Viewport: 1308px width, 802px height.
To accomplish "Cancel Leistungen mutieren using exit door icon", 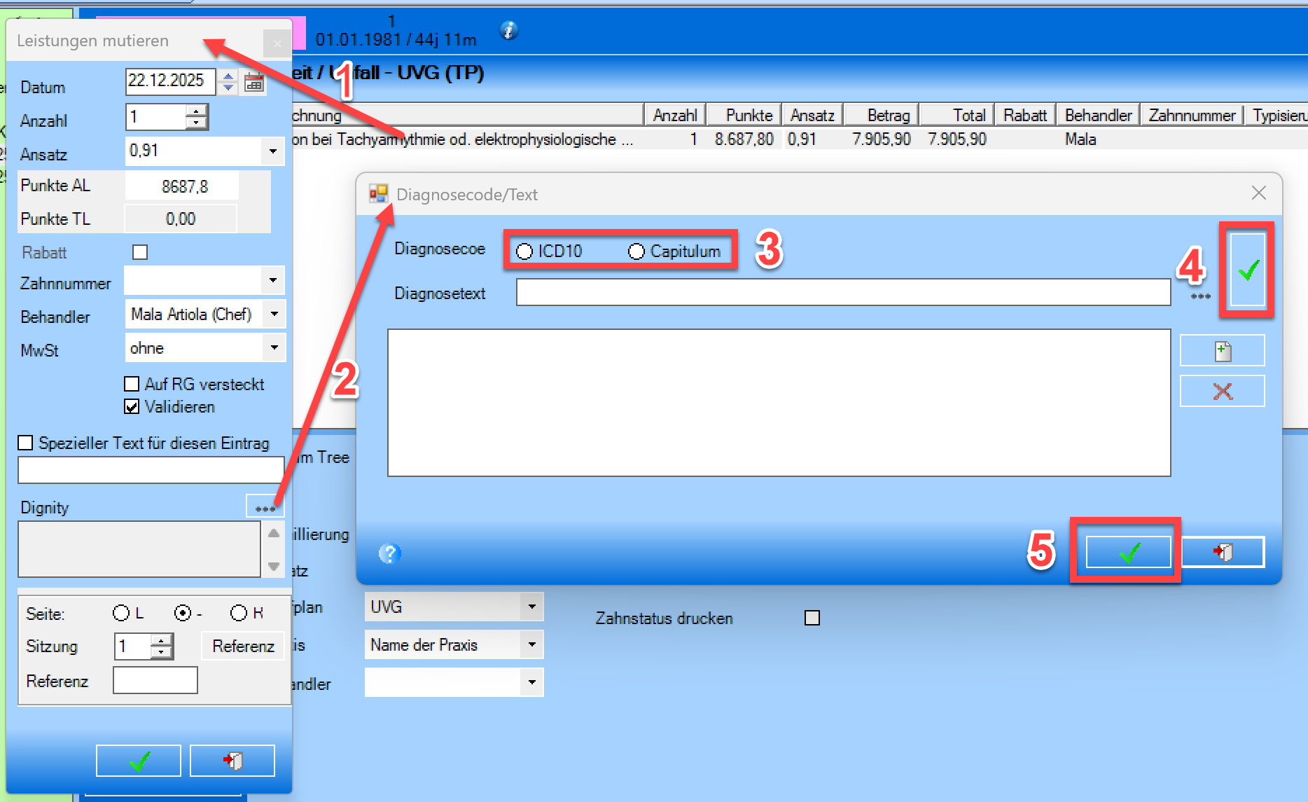I will [x=232, y=761].
